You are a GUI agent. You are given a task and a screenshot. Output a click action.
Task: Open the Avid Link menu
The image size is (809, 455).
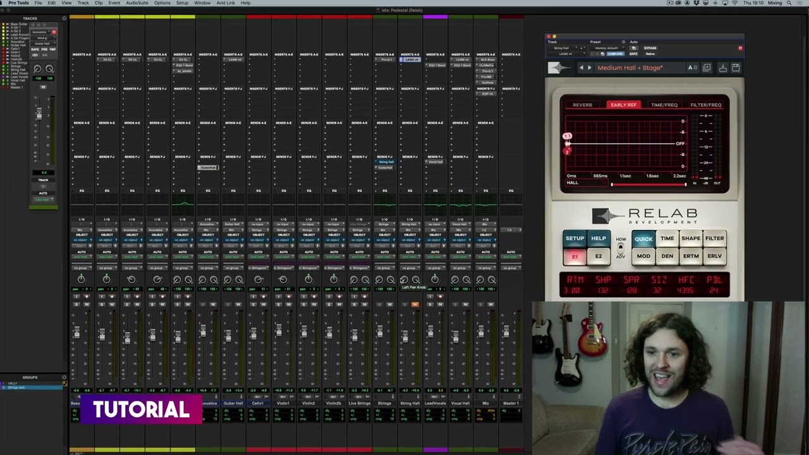pyautogui.click(x=225, y=3)
